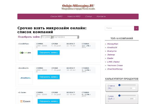
Task: Click the «Kredito24» company title
Action: [23, 68]
